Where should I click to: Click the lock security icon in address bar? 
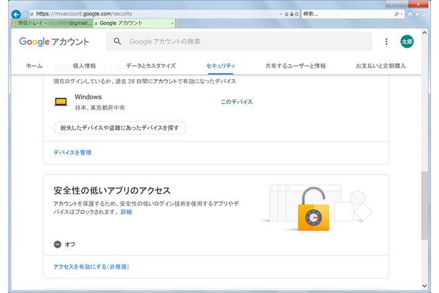tap(292, 14)
